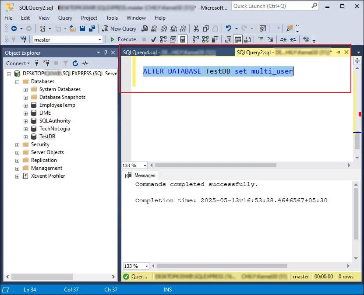The height and width of the screenshot is (295, 364).
Task: Click the Database Engine Query icon
Action: point(145,28)
